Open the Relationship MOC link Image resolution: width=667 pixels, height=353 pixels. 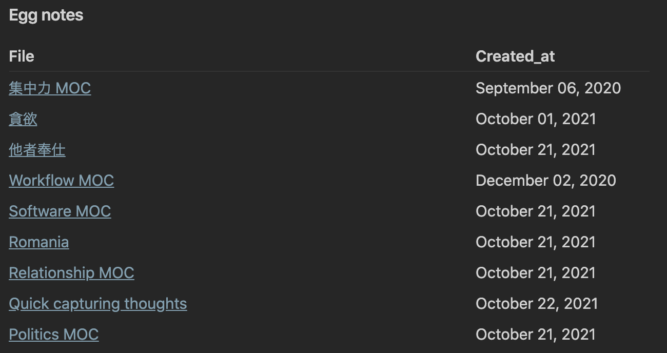click(71, 273)
